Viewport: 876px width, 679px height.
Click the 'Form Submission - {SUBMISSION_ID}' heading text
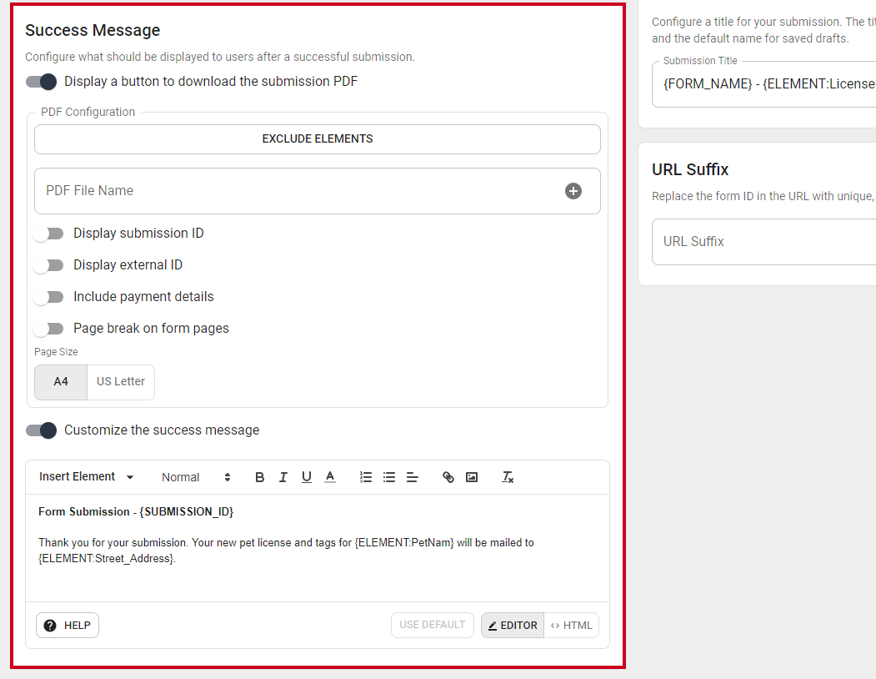pyautogui.click(x=136, y=512)
